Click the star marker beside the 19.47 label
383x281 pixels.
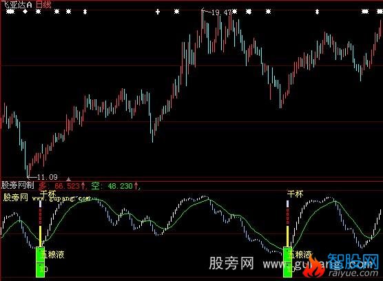pyautogui.click(x=234, y=12)
